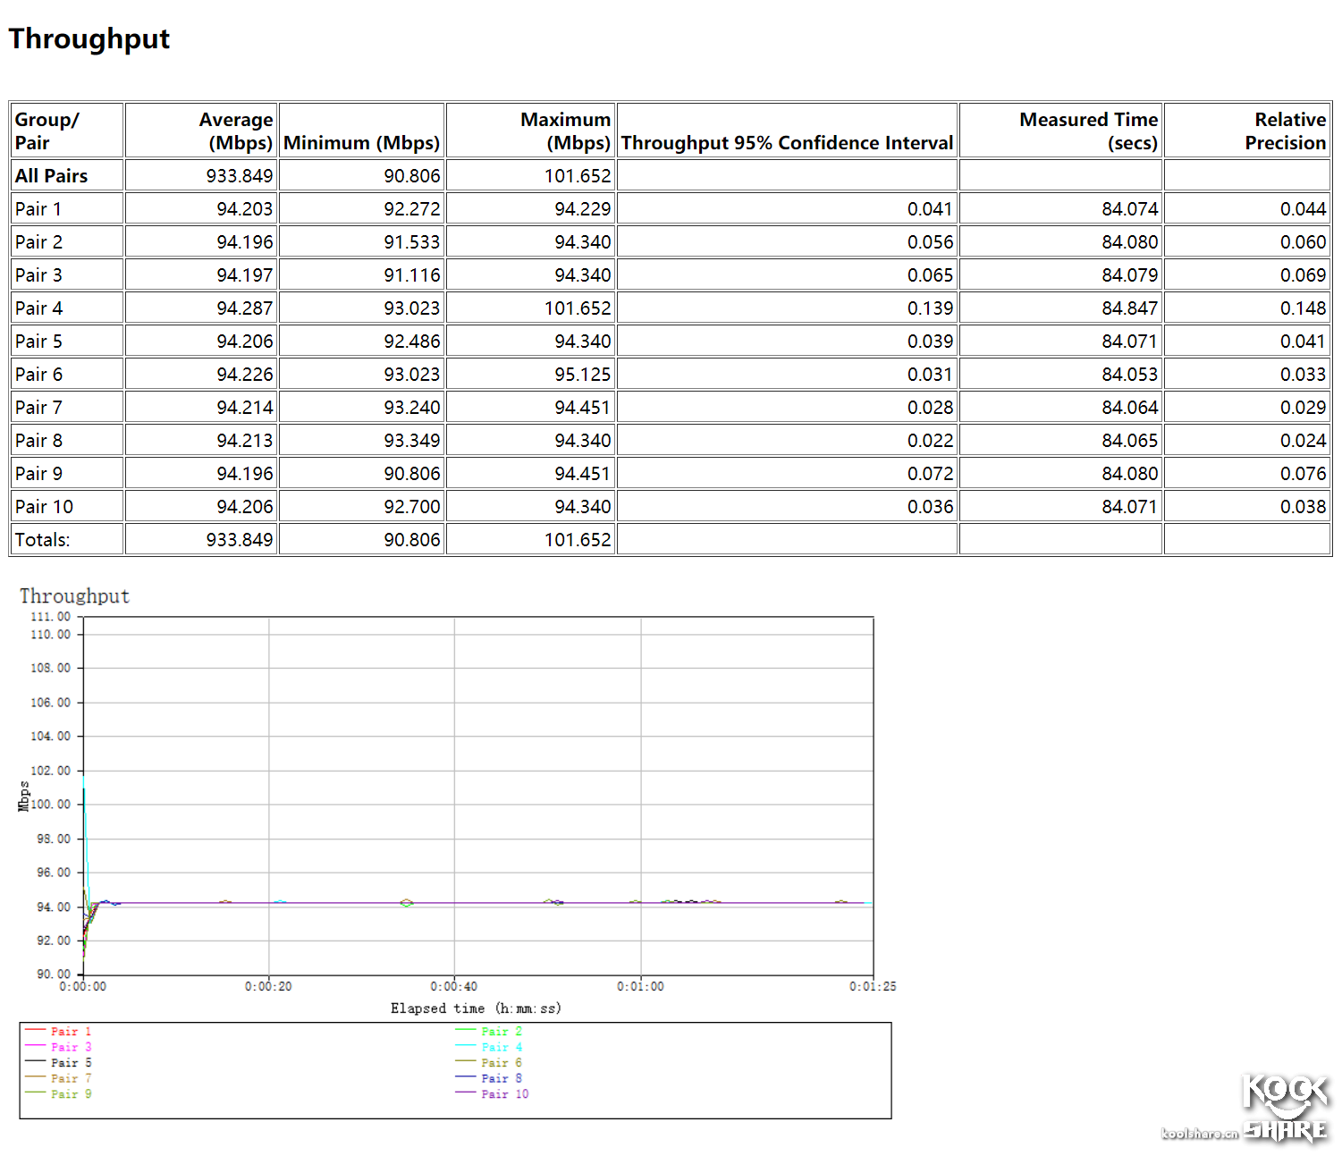Click the Throughput page heading
The width and height of the screenshot is (1342, 1156).
tap(89, 39)
